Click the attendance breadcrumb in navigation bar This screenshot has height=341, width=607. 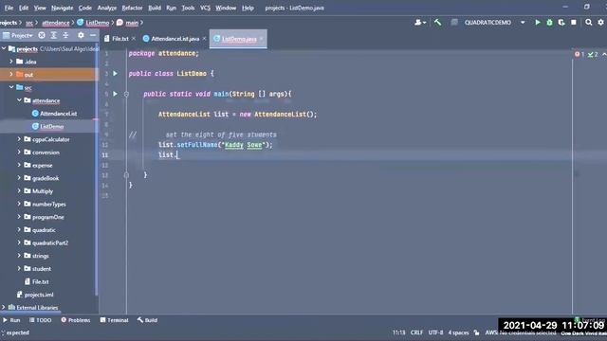pos(56,23)
